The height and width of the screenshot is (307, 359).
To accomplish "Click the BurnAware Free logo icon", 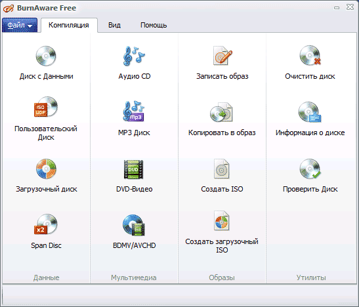I will (9, 9).
